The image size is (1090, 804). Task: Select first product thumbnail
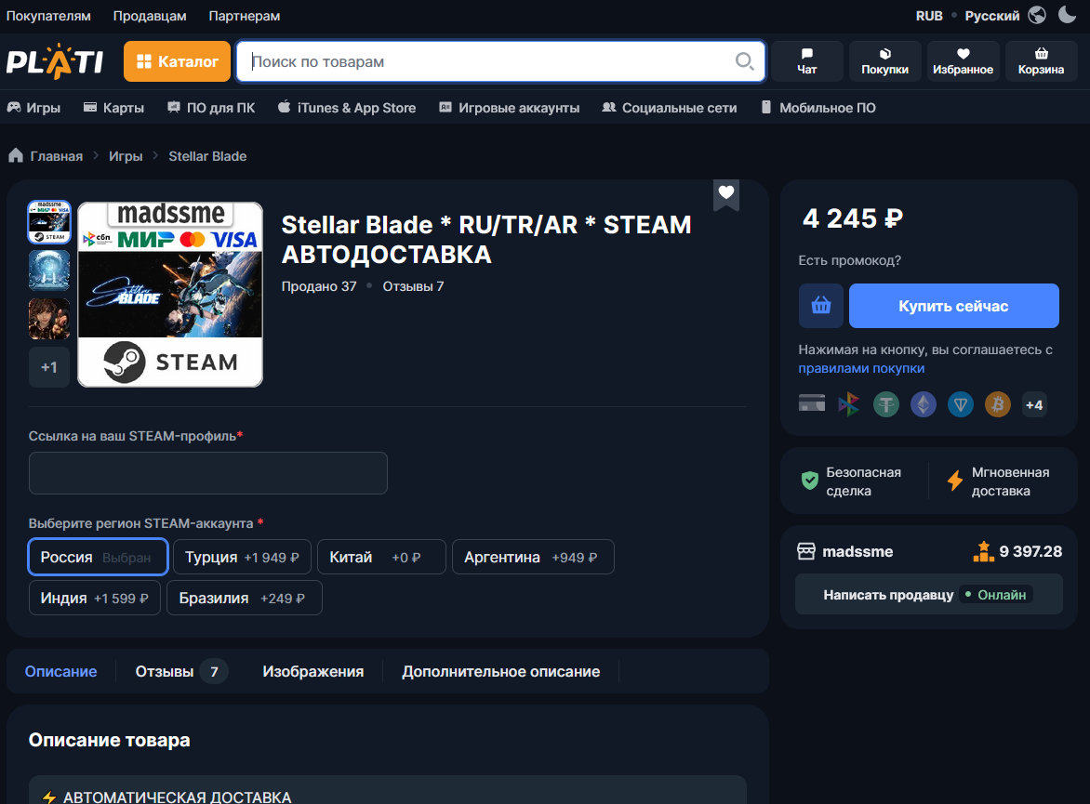pyautogui.click(x=48, y=222)
